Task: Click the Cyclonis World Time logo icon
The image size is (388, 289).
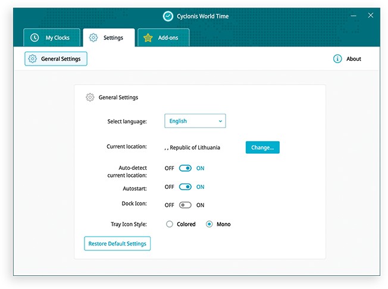Action: pos(168,16)
